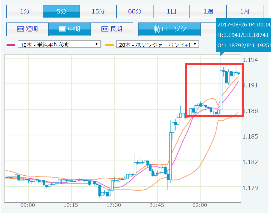
Task: Select the 5分 timeframe tab
Action: [61, 12]
